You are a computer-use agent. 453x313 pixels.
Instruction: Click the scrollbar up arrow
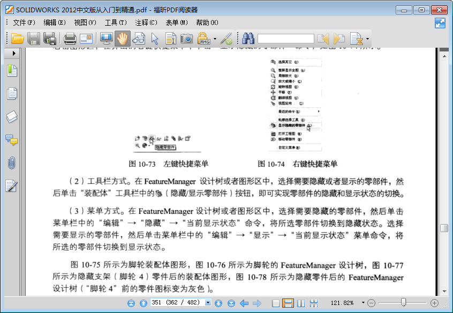click(444, 56)
